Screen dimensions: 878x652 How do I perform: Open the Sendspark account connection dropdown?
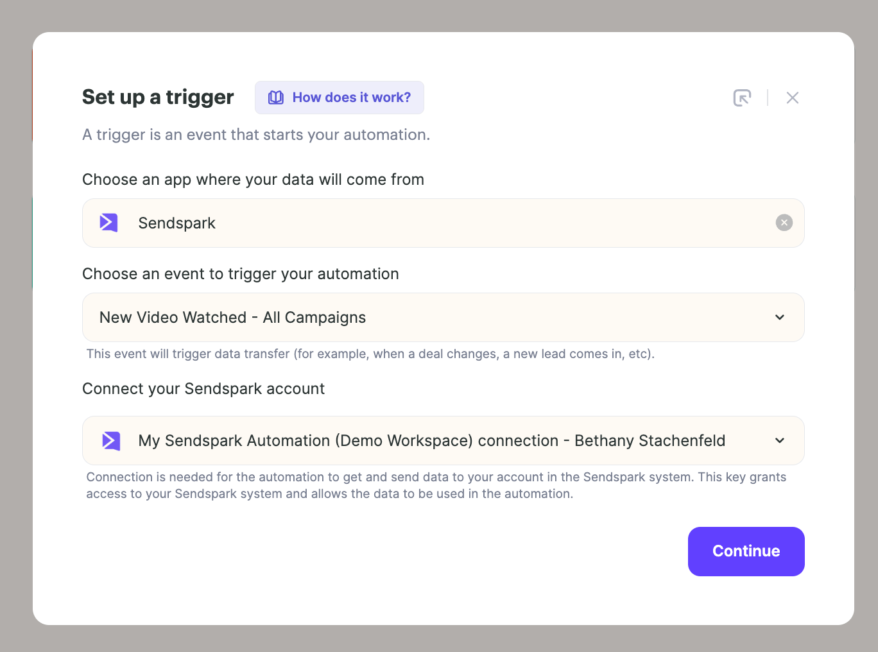point(443,440)
